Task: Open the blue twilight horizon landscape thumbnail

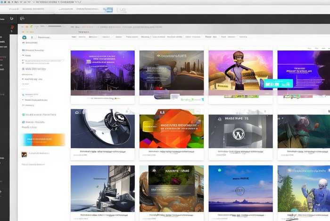Action: point(240,188)
